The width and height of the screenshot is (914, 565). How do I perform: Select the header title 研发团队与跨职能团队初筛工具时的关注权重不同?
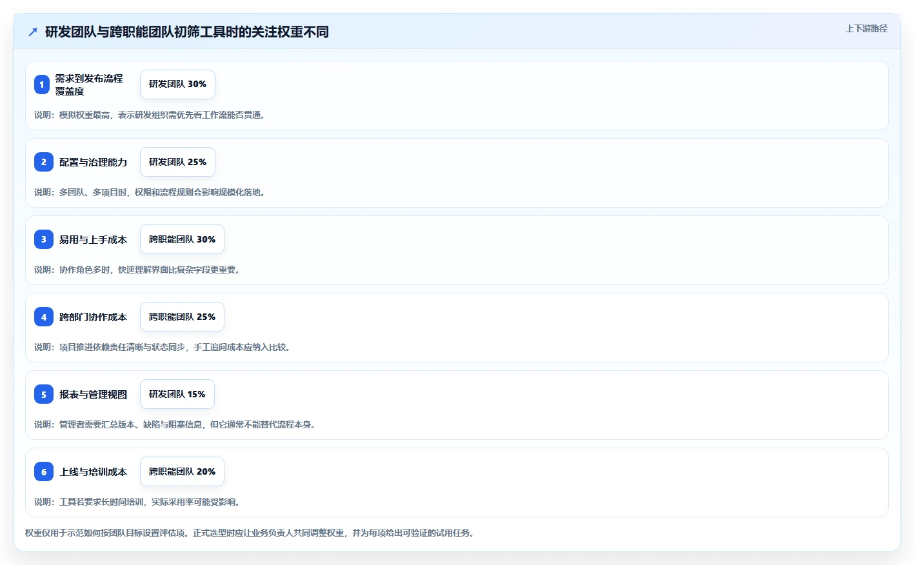[187, 32]
